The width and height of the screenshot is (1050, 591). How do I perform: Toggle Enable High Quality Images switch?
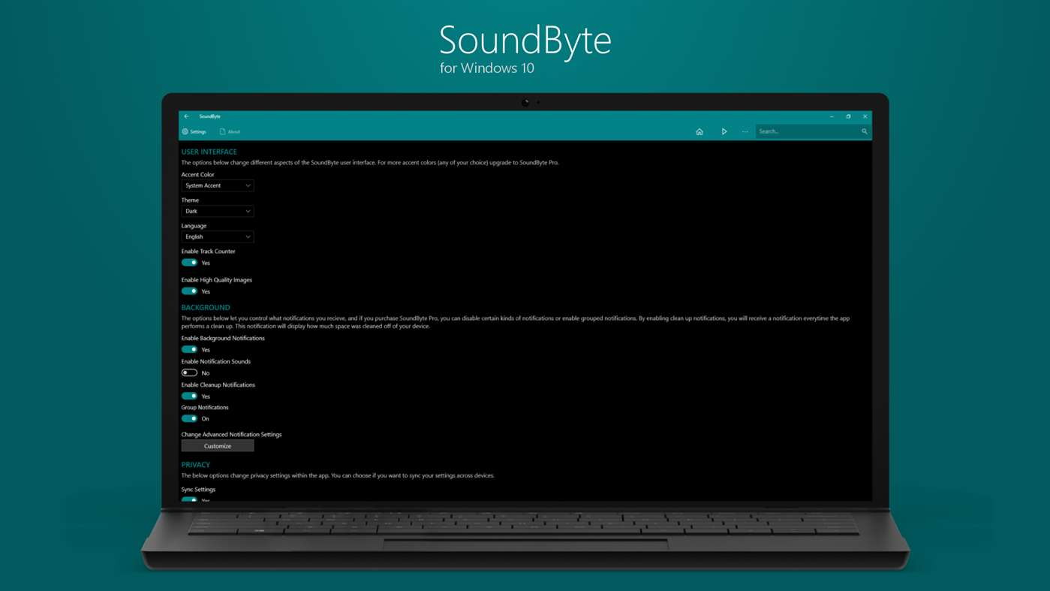[x=189, y=291]
